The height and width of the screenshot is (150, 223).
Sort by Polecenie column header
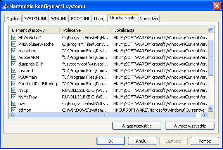coord(85,30)
